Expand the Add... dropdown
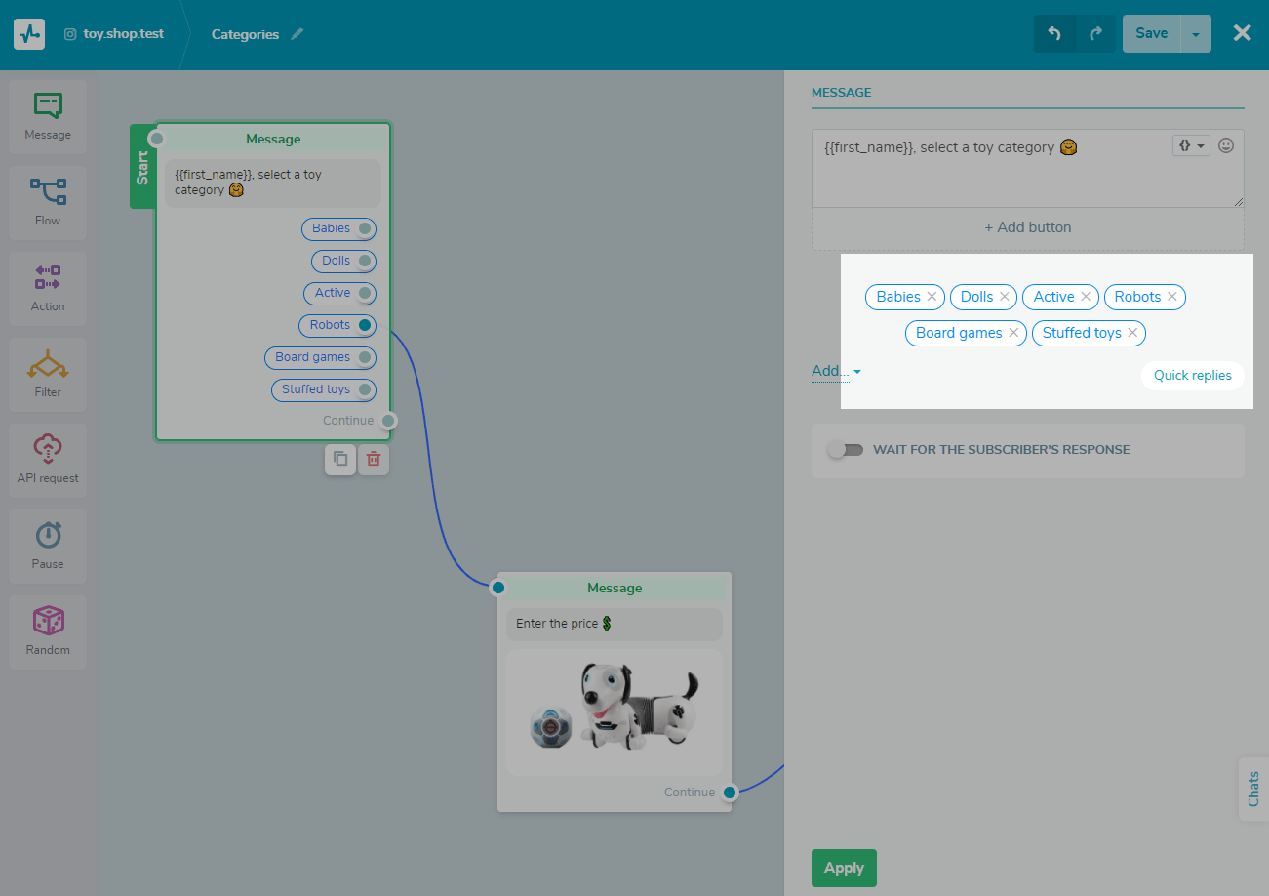Screen dimensions: 1269x896 836,371
